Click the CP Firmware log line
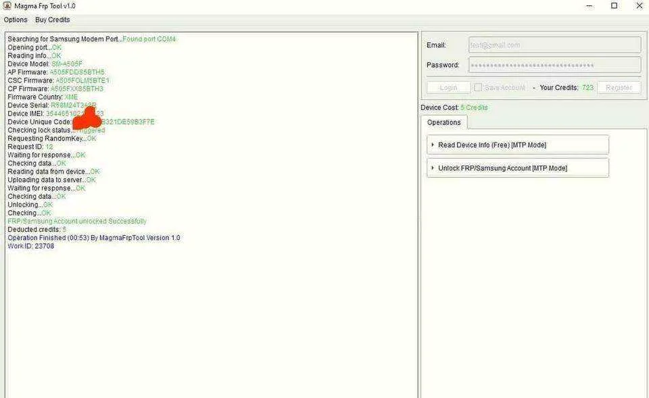 click(55, 89)
